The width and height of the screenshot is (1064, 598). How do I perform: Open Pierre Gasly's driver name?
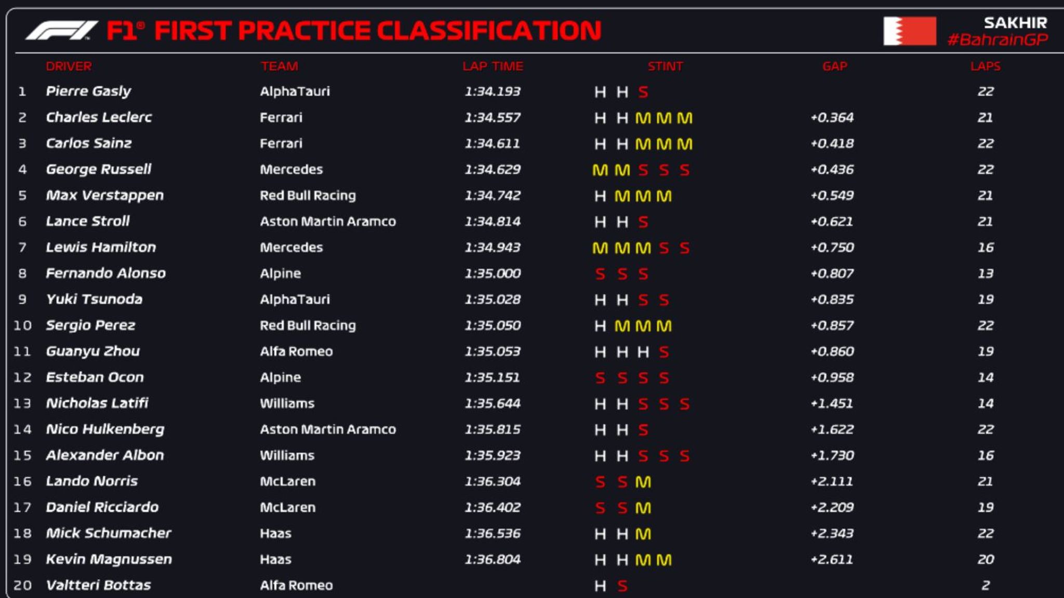88,91
